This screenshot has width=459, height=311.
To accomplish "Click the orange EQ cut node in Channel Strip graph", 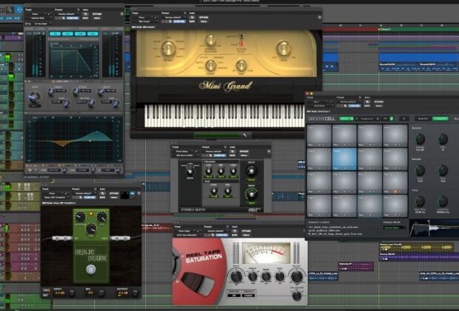I will click(x=63, y=145).
